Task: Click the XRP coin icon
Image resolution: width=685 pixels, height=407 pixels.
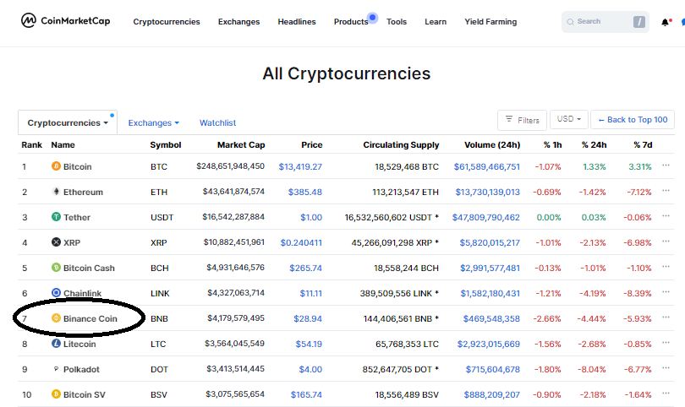Action: (56, 241)
